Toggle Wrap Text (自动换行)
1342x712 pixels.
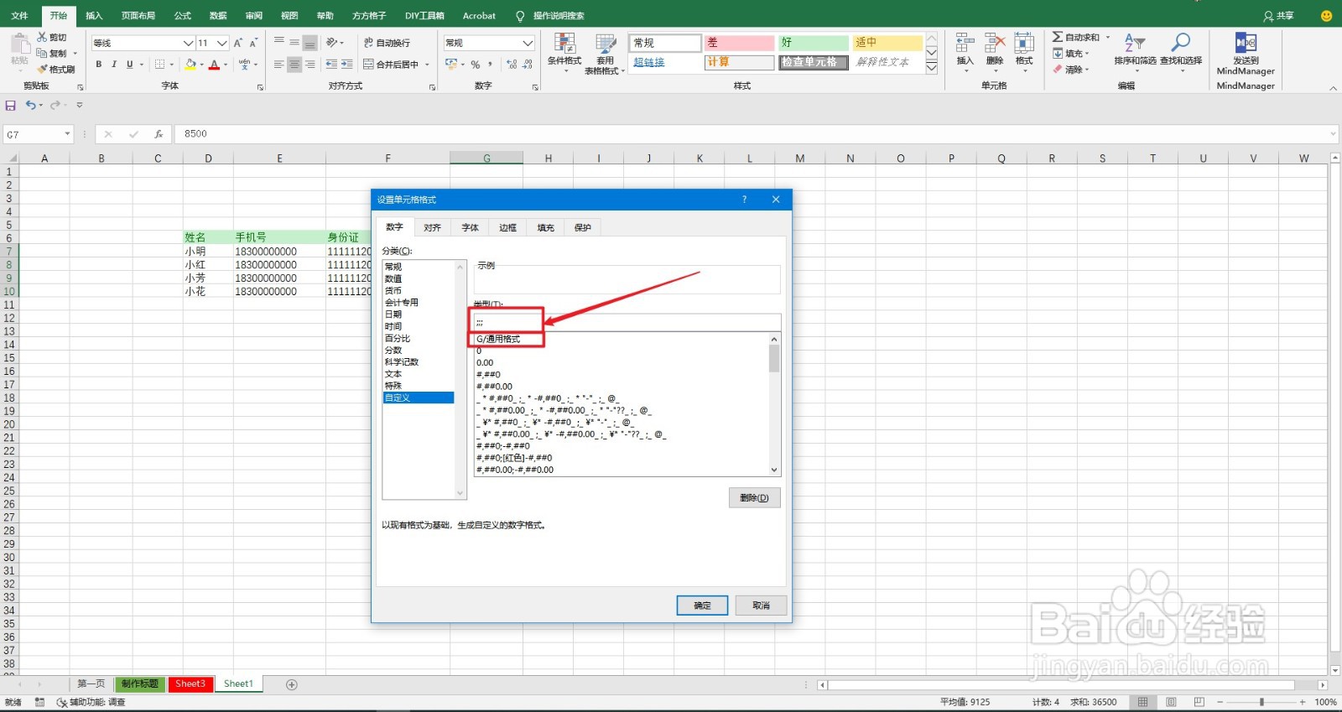coord(387,43)
